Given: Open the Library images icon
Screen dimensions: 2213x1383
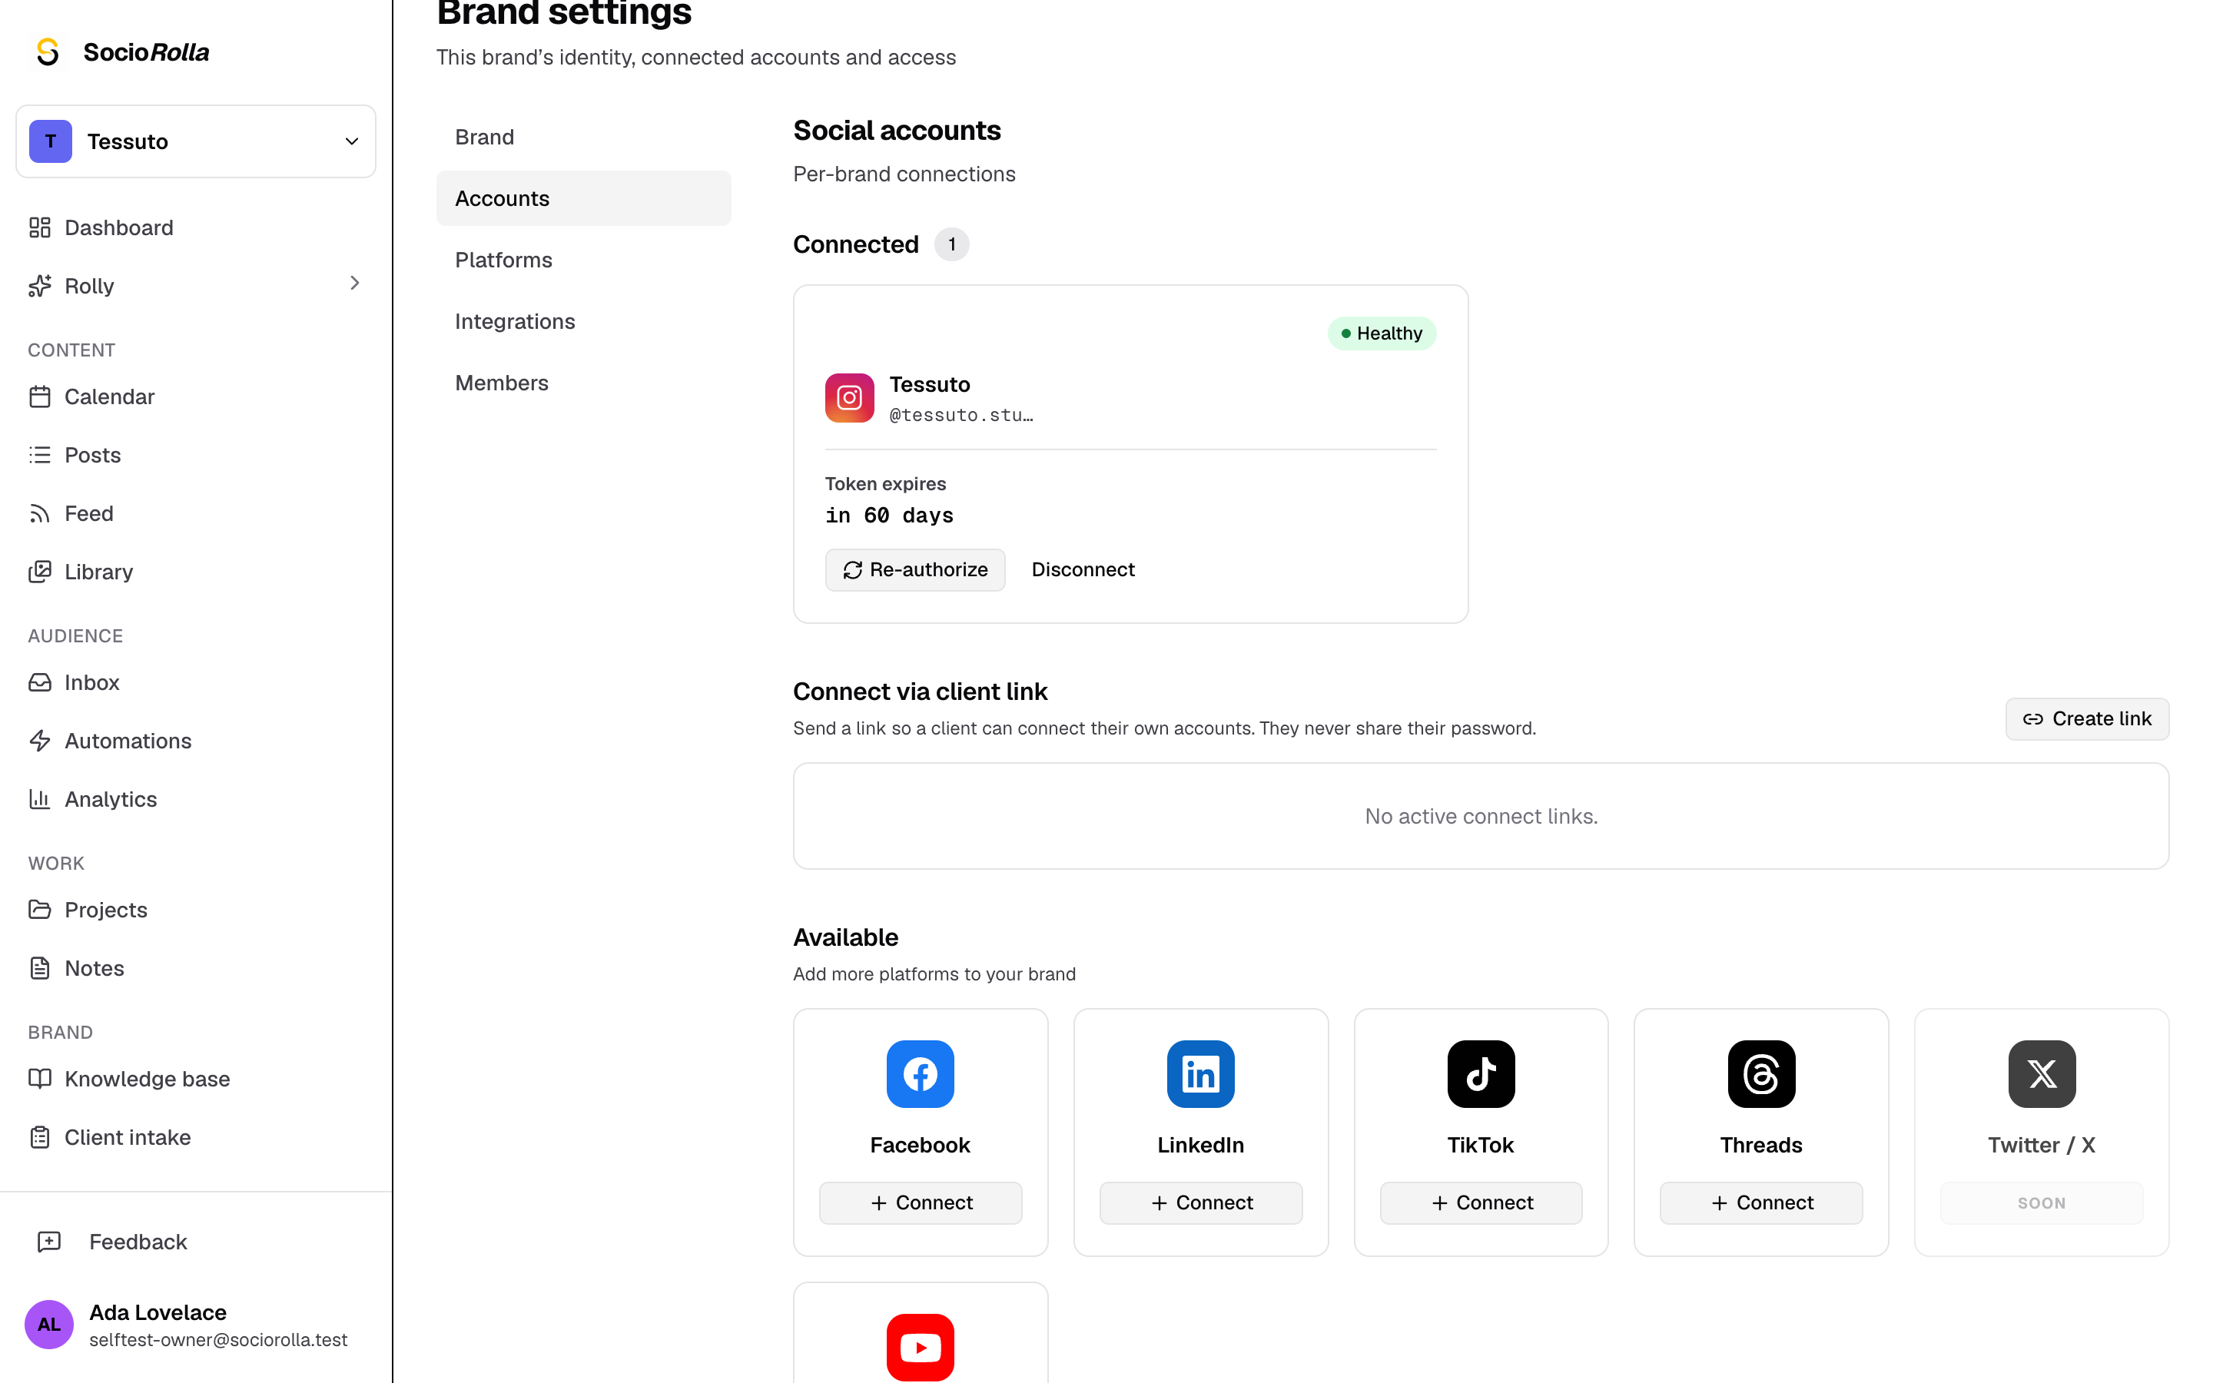Looking at the screenshot, I should tap(39, 572).
